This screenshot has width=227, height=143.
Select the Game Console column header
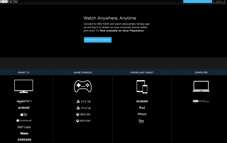coord(83,72)
